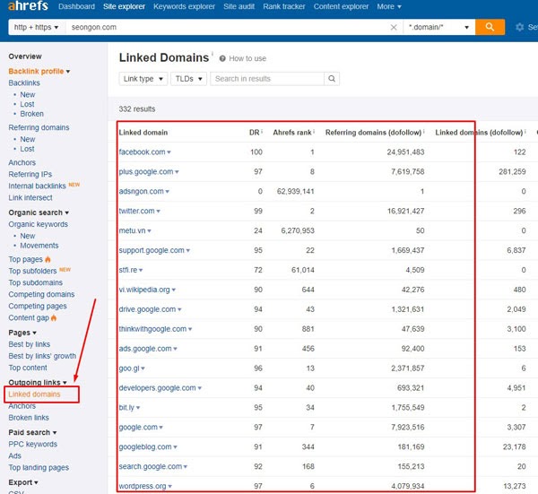Image resolution: width=538 pixels, height=494 pixels.
Task: Open the TLDs filter dropdown
Action: 188,79
